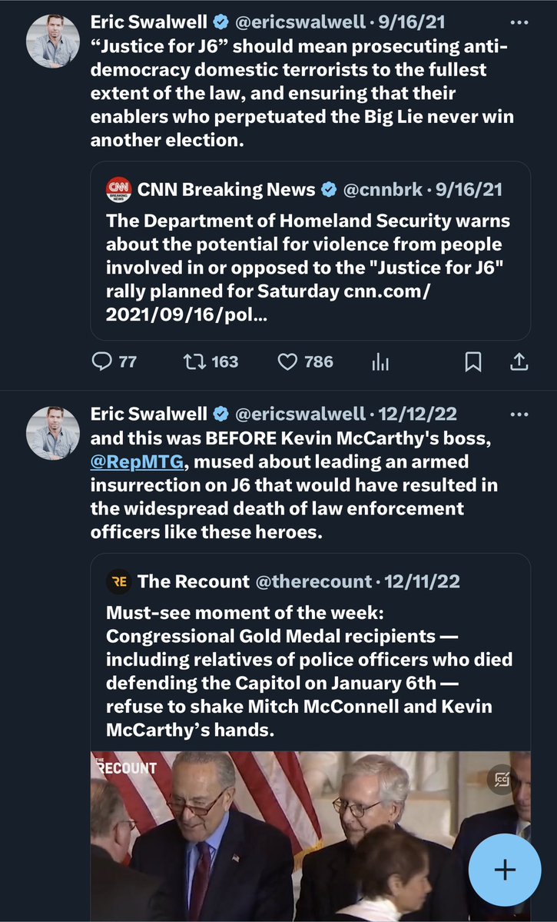Open the @ericswalwell handle on first tweet
This screenshot has width=557, height=922.
tap(299, 23)
